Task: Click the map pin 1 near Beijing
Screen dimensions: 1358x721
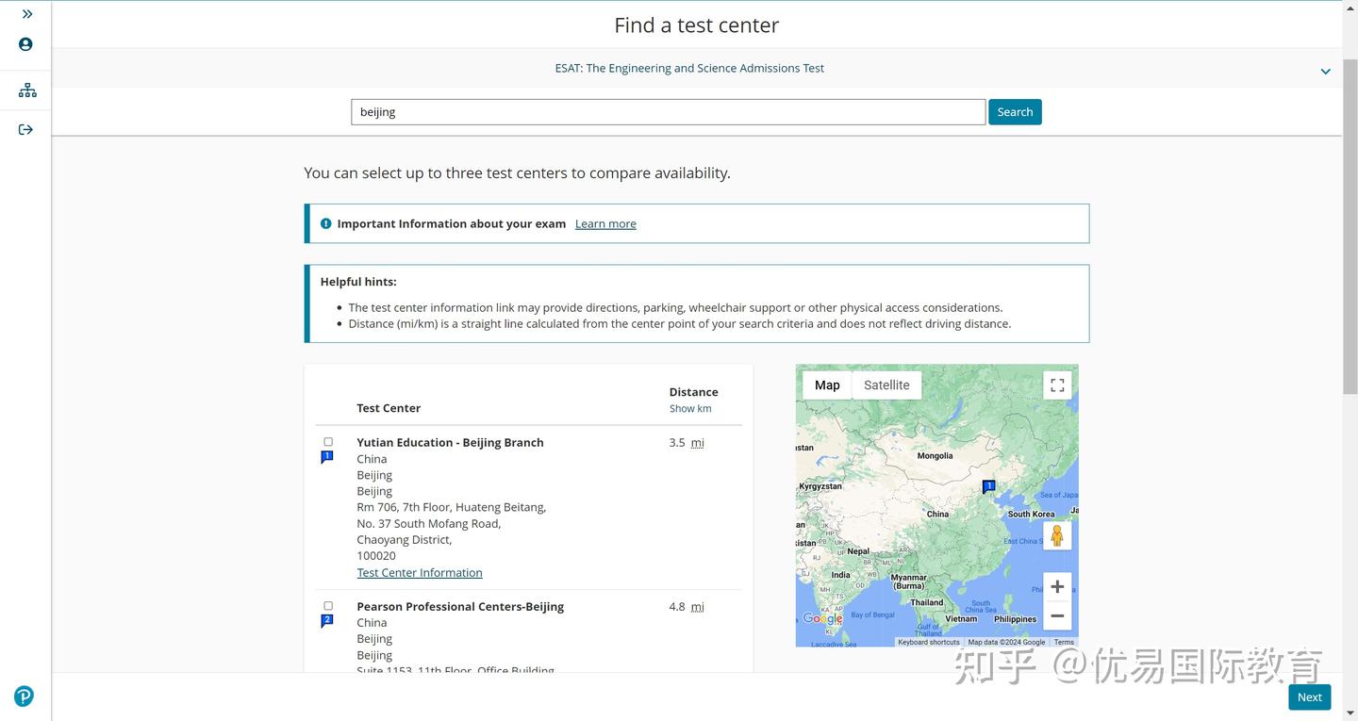Action: tap(988, 487)
